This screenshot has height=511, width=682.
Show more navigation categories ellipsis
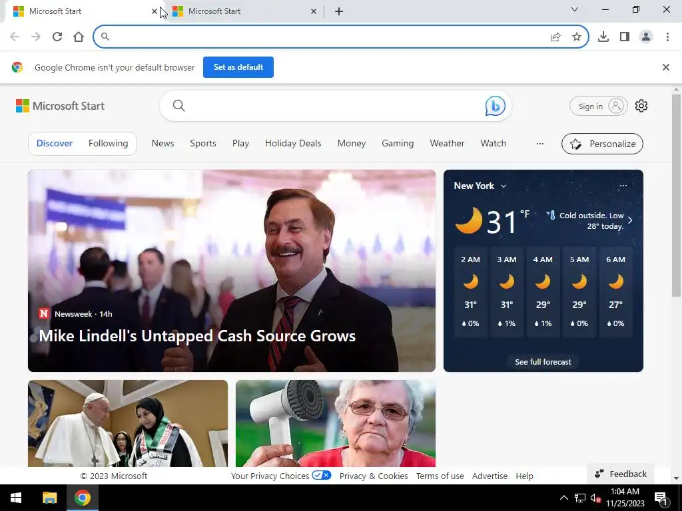point(539,144)
